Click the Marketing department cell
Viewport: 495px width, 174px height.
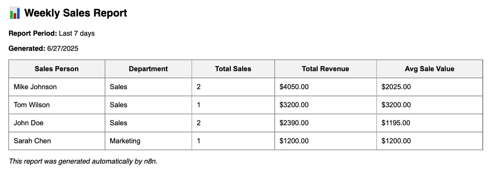click(148, 141)
